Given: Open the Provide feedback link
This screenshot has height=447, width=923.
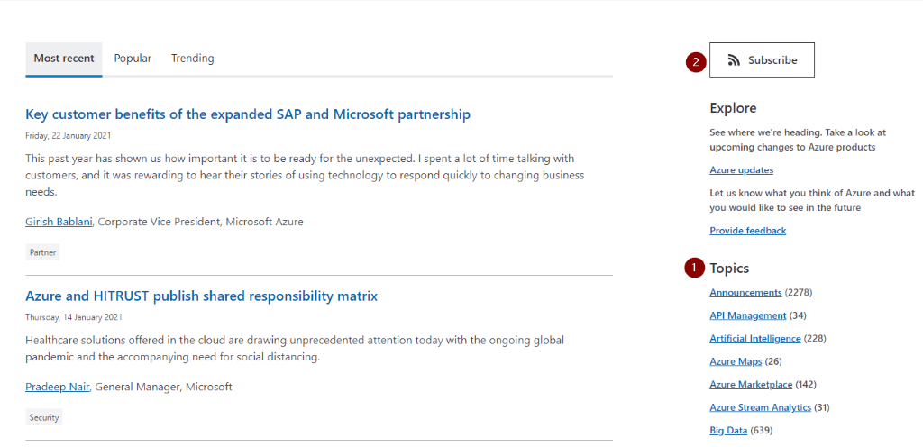Looking at the screenshot, I should pyautogui.click(x=747, y=231).
